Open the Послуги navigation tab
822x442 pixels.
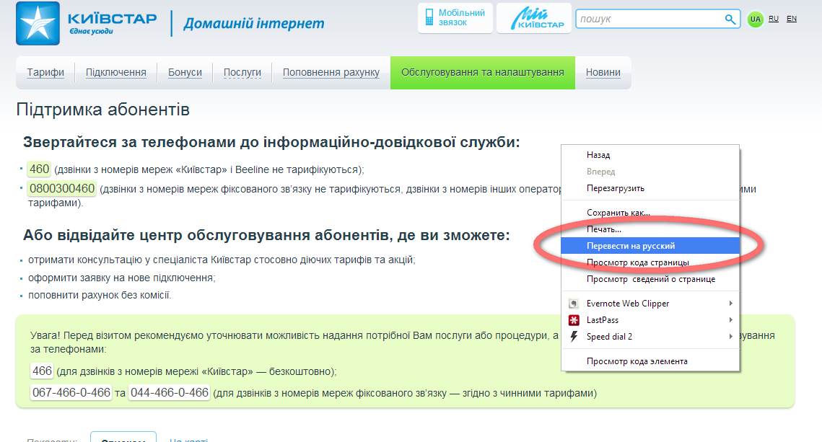click(x=242, y=73)
